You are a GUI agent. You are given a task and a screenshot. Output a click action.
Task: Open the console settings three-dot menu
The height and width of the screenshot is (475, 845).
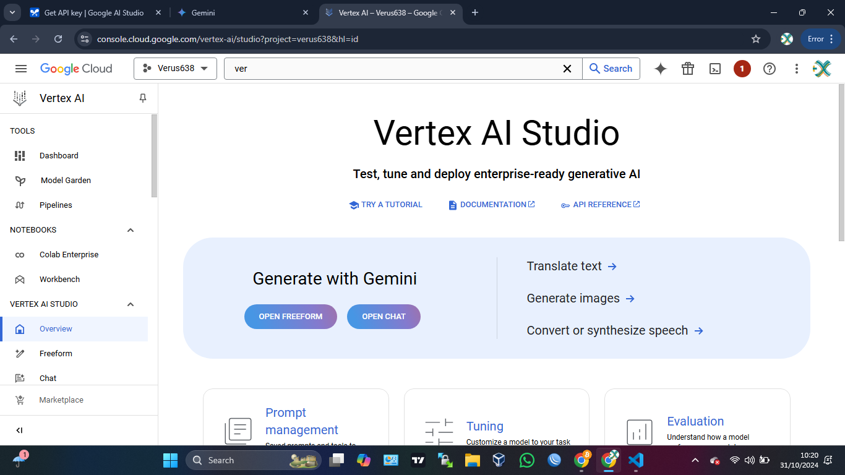point(797,69)
